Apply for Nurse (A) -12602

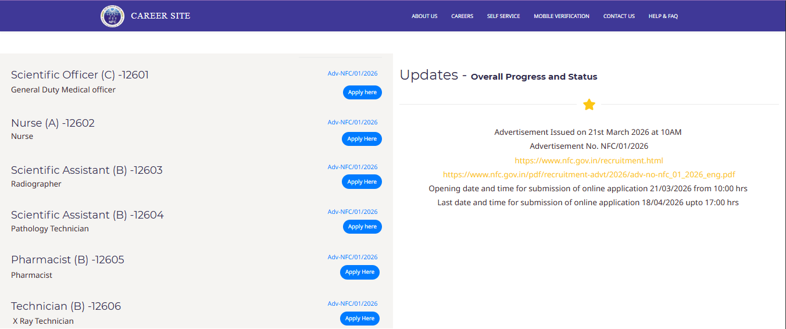click(362, 139)
